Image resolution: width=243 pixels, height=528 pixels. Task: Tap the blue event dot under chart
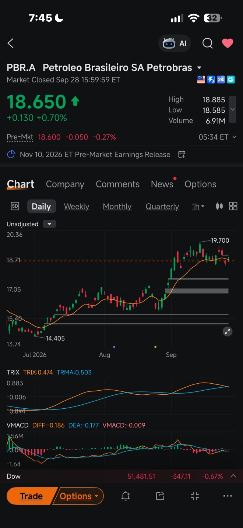(114, 347)
